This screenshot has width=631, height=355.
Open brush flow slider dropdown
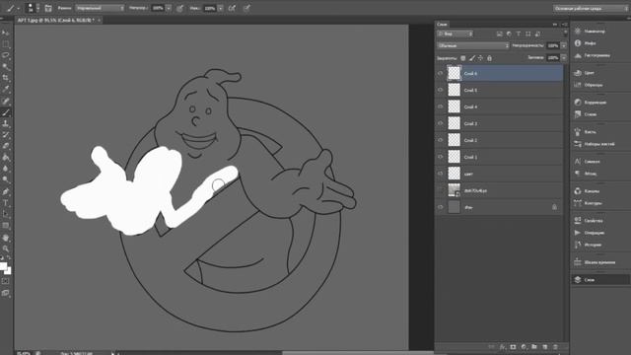click(221, 8)
